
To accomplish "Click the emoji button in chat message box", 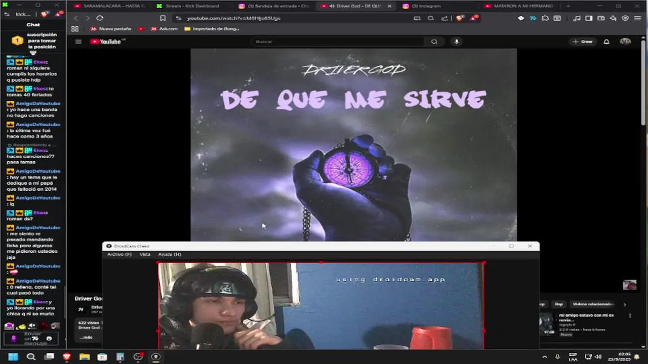I will coord(49,338).
